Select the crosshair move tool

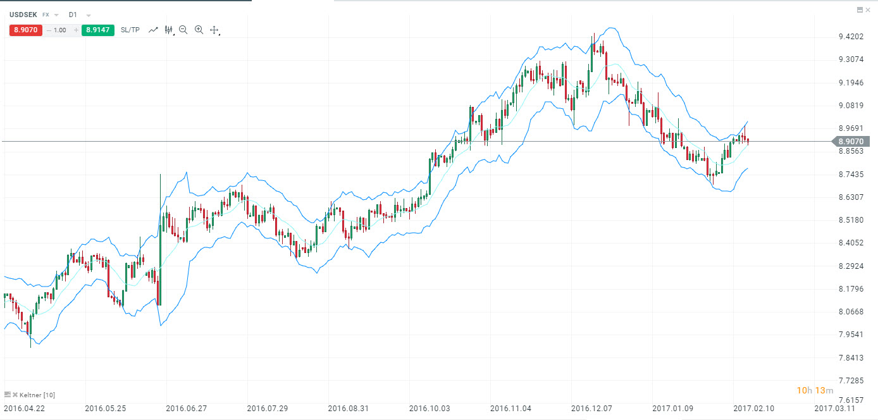pyautogui.click(x=214, y=30)
